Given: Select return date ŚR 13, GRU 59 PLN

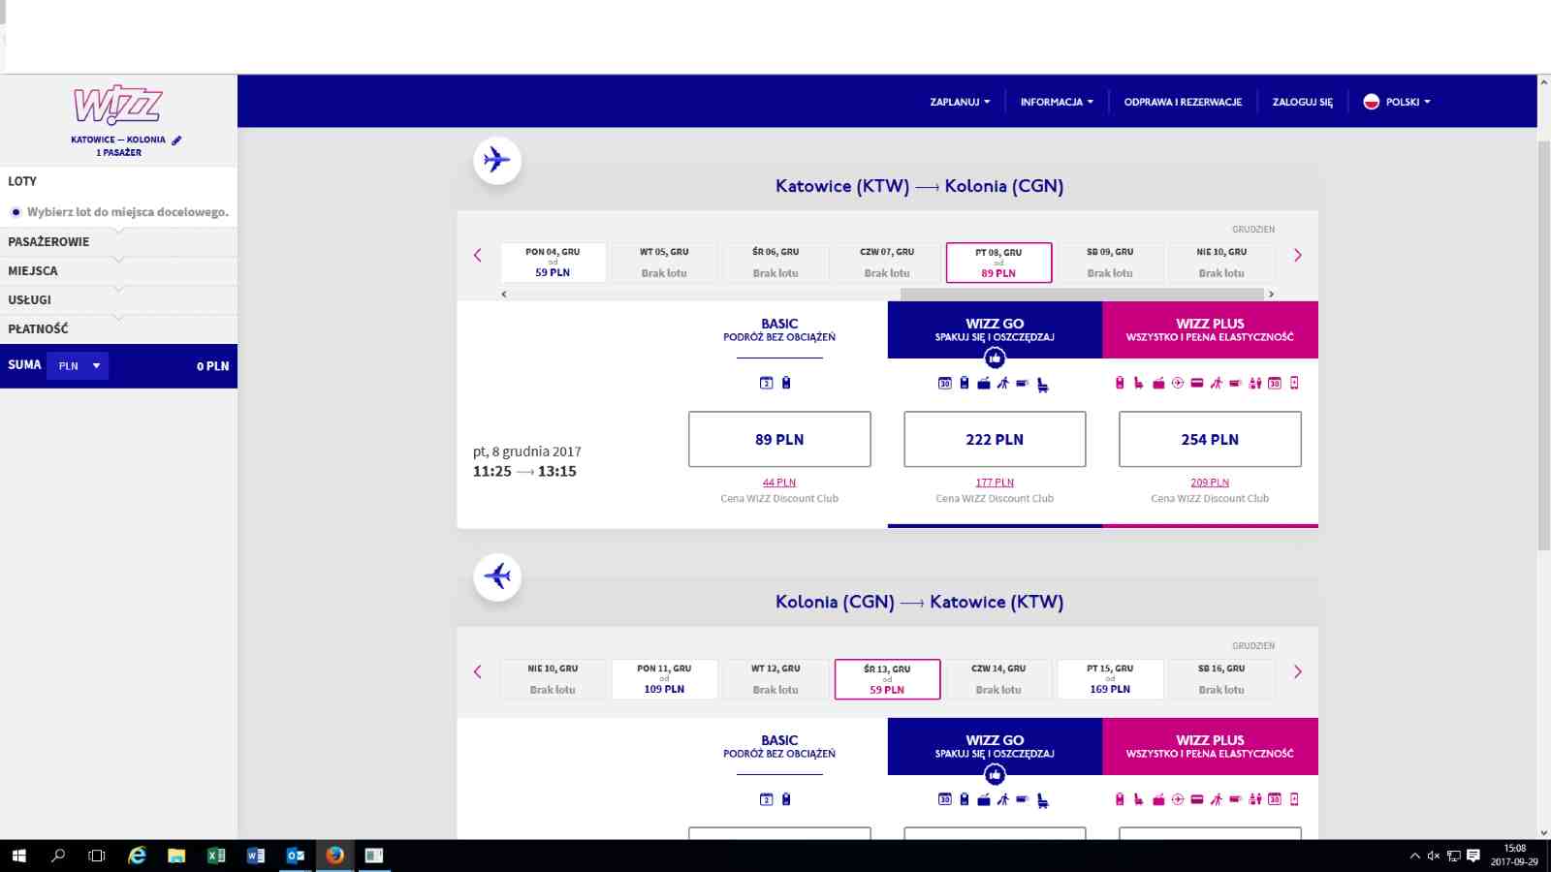Looking at the screenshot, I should click(887, 679).
